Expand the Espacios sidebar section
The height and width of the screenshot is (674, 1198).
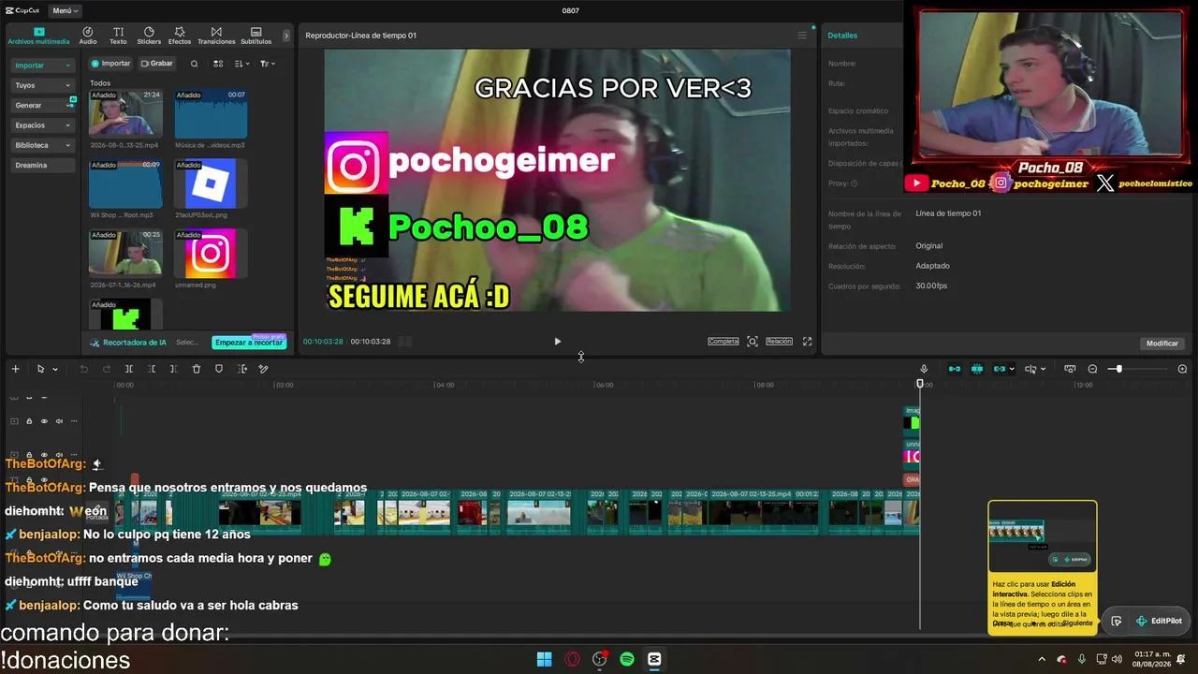(x=42, y=125)
